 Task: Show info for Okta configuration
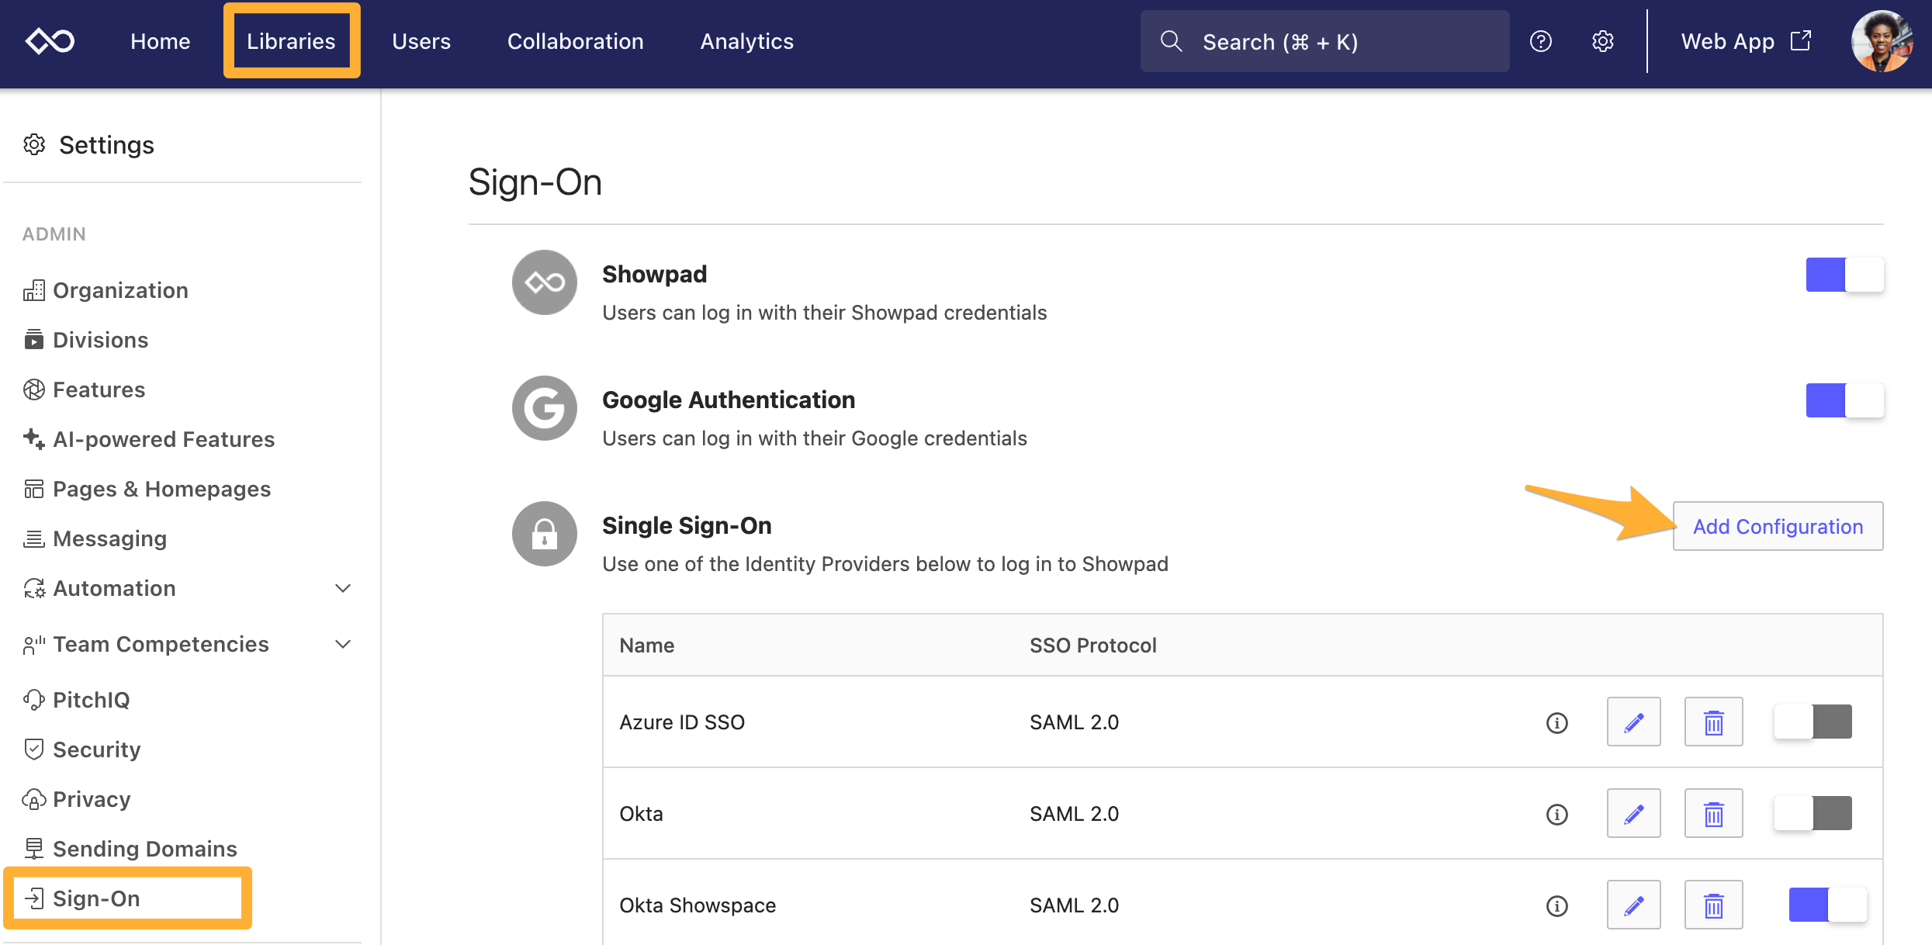(x=1556, y=814)
